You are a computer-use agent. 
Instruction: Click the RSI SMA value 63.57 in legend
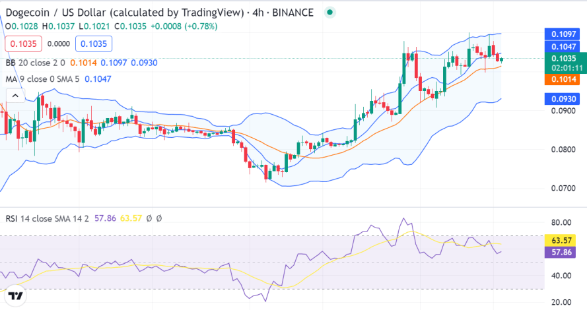(x=131, y=218)
